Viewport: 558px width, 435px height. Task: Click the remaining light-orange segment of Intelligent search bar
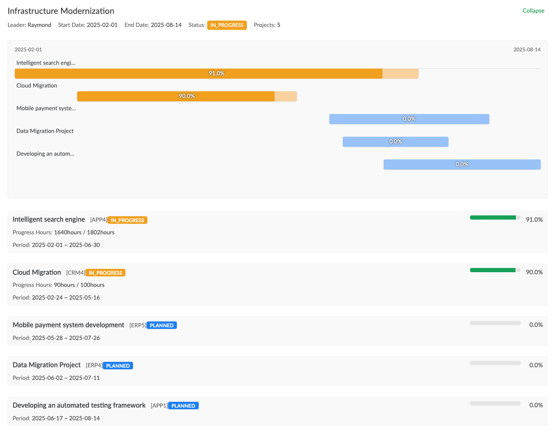click(400, 74)
